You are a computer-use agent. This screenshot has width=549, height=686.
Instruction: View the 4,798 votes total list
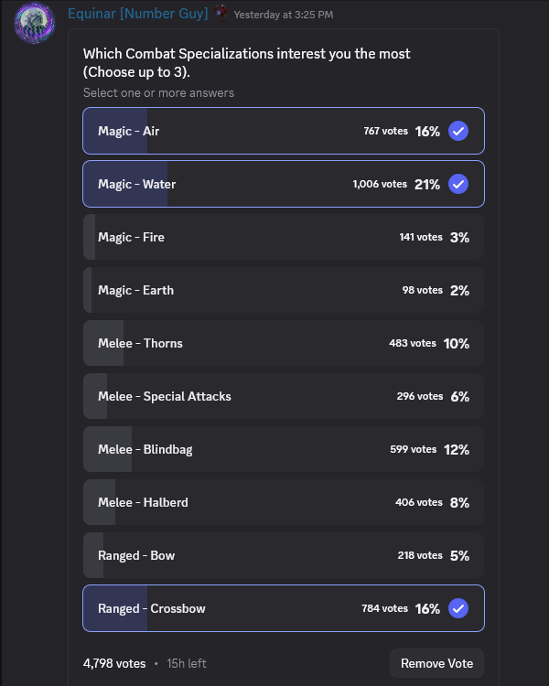click(114, 663)
